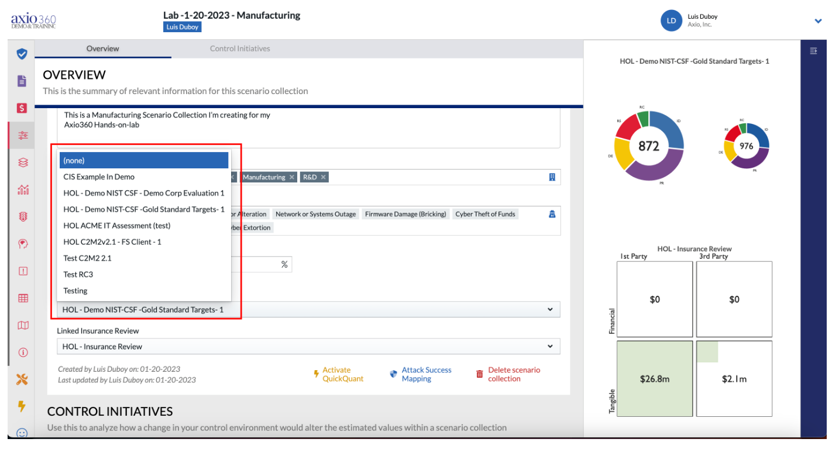Click the 1st Party financial $0 cell

[655, 299]
